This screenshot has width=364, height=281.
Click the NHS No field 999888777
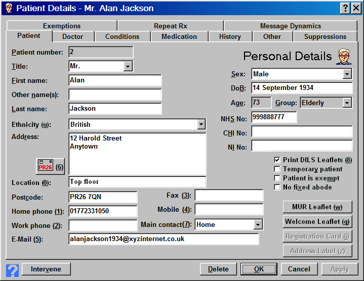(x=274, y=117)
